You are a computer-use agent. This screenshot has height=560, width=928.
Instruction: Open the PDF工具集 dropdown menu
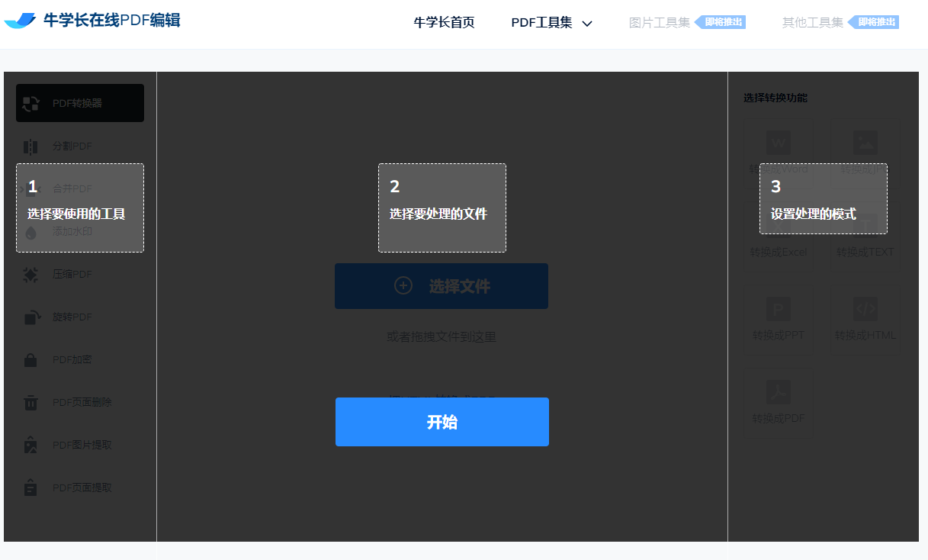click(x=551, y=23)
